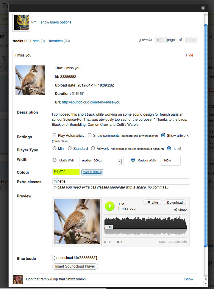Select the Mini player type

click(54, 148)
